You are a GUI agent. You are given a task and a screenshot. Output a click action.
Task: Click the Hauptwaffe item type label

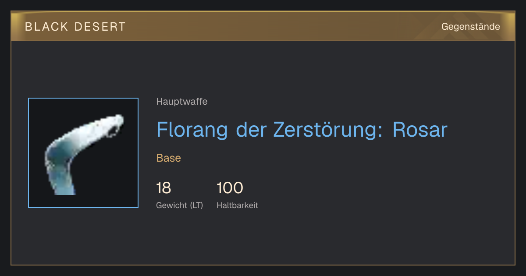(x=182, y=102)
